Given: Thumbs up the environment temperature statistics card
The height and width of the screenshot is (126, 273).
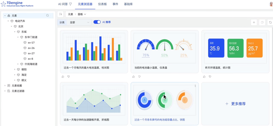Looking at the screenshot, I should pyautogui.click(x=204, y=77).
